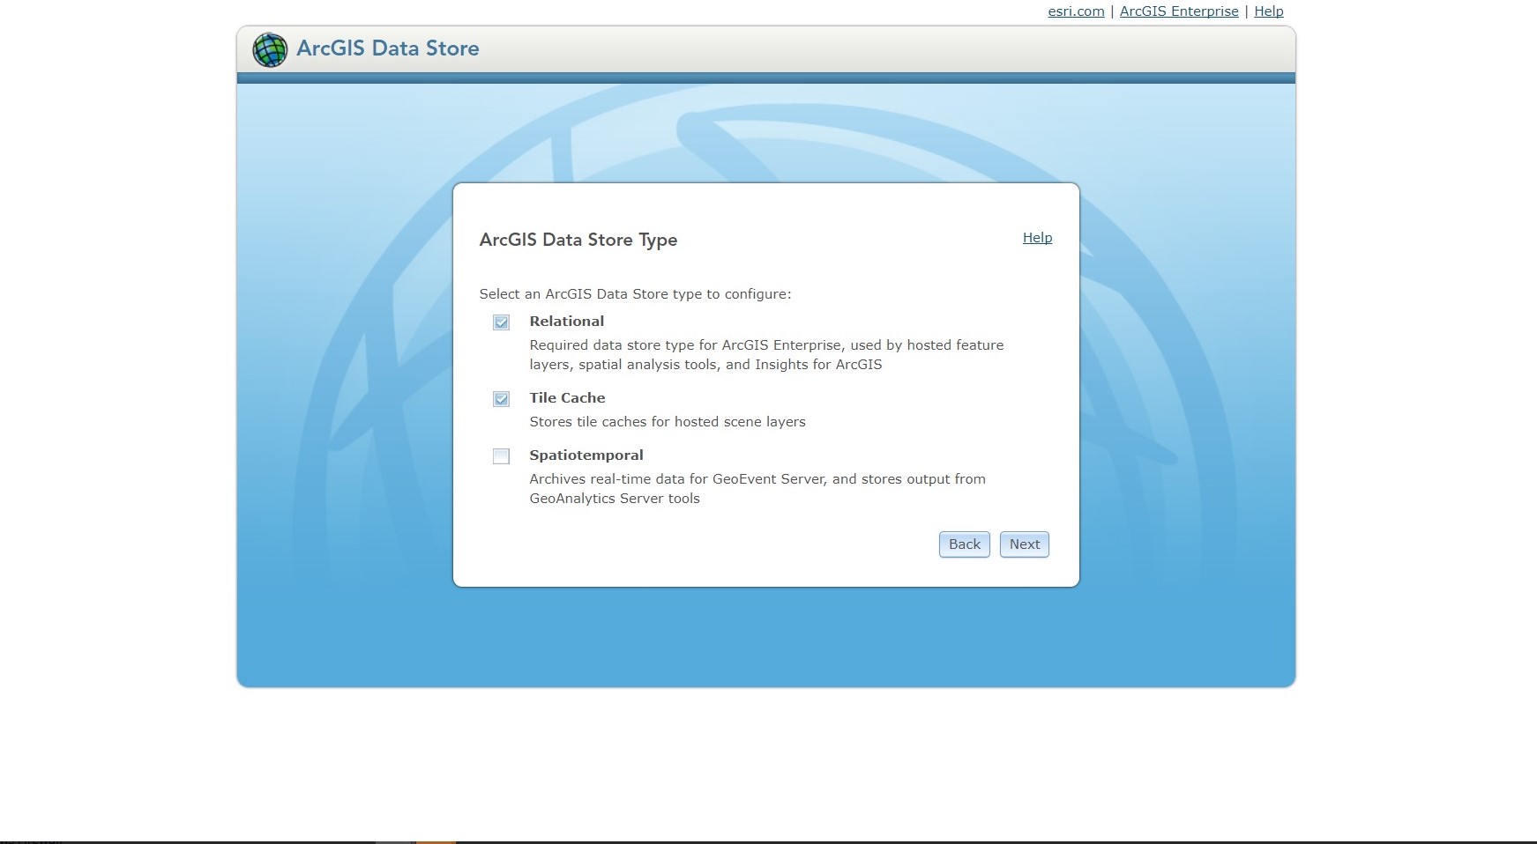Return with the Back button
The width and height of the screenshot is (1537, 844).
[x=964, y=544]
